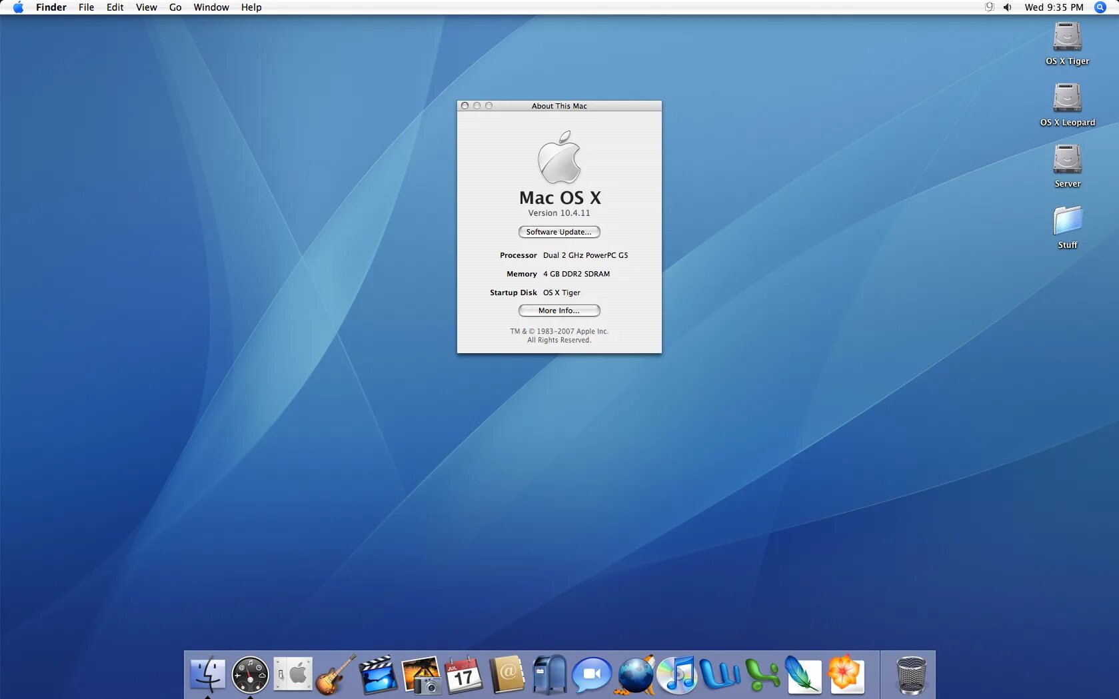This screenshot has width=1119, height=699.
Task: Open the File menu
Action: tap(86, 7)
